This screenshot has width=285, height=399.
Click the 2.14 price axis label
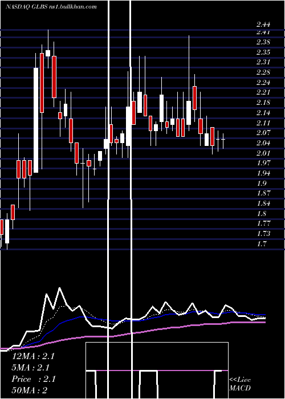pyautogui.click(x=263, y=113)
